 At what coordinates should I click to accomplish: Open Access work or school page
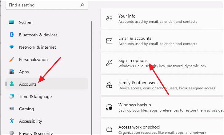[x=162, y=127]
